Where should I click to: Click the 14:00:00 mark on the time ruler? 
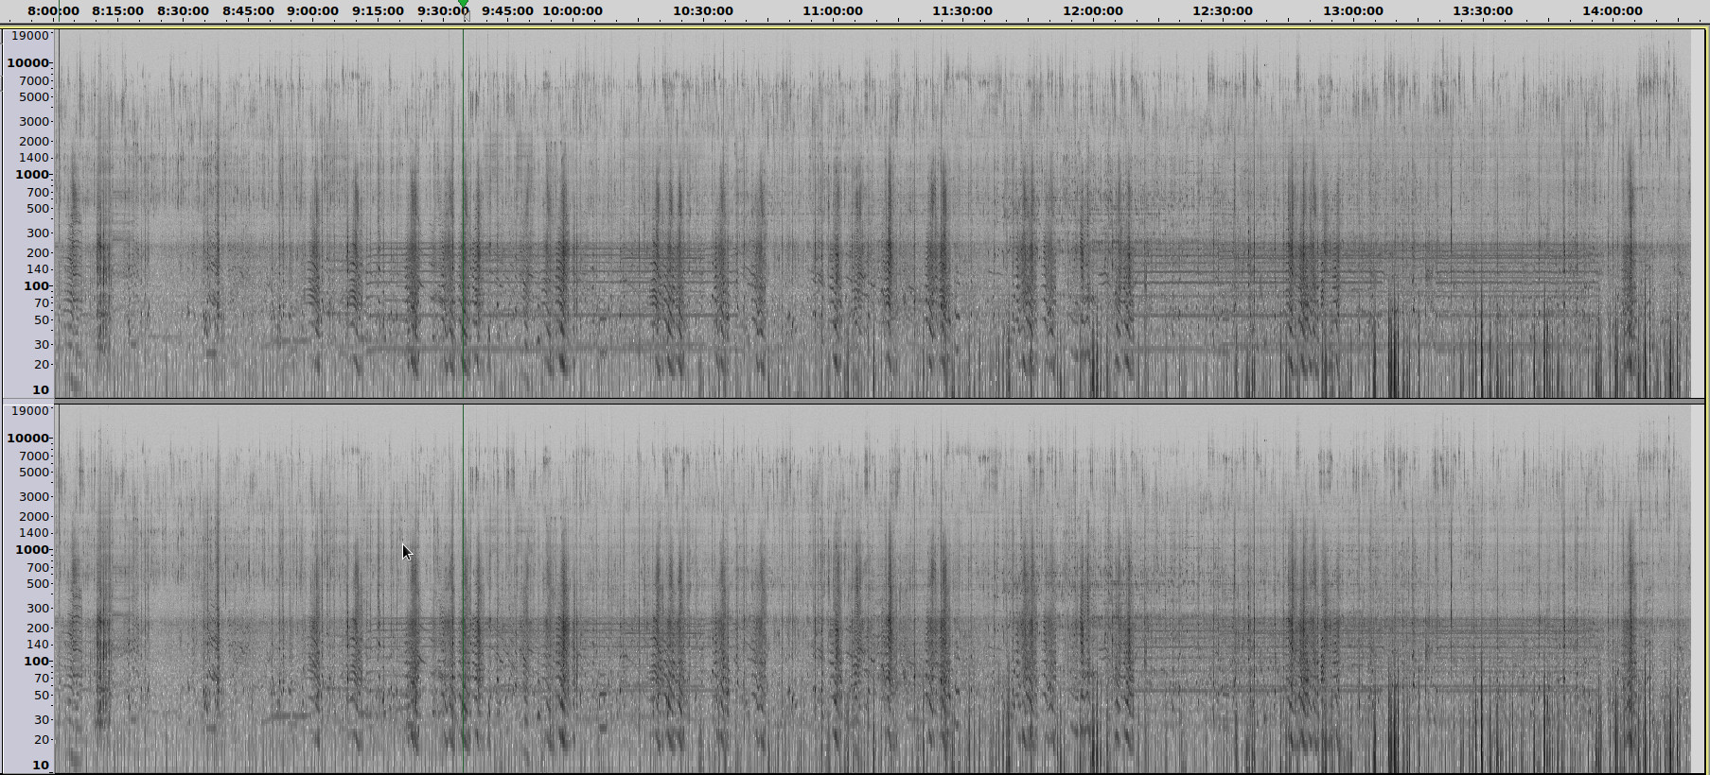click(1612, 11)
